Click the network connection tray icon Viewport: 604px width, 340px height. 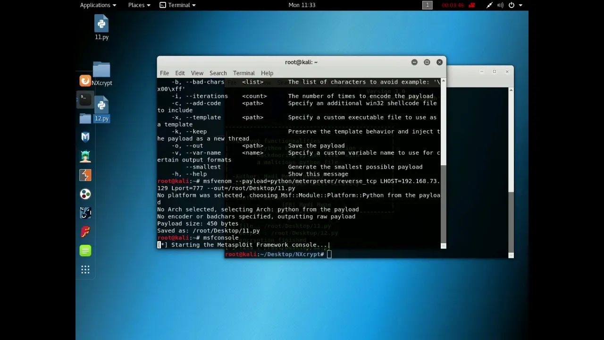489,5
